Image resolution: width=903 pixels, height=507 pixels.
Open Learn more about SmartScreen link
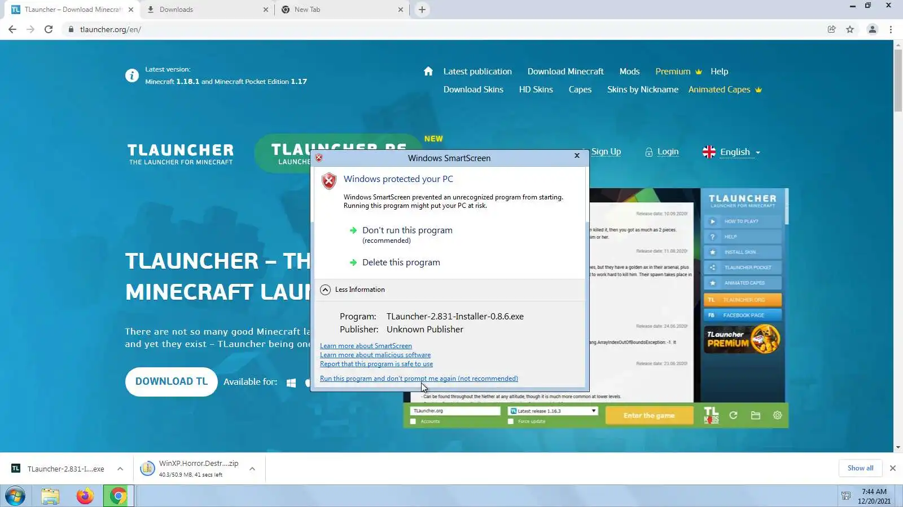pyautogui.click(x=366, y=346)
